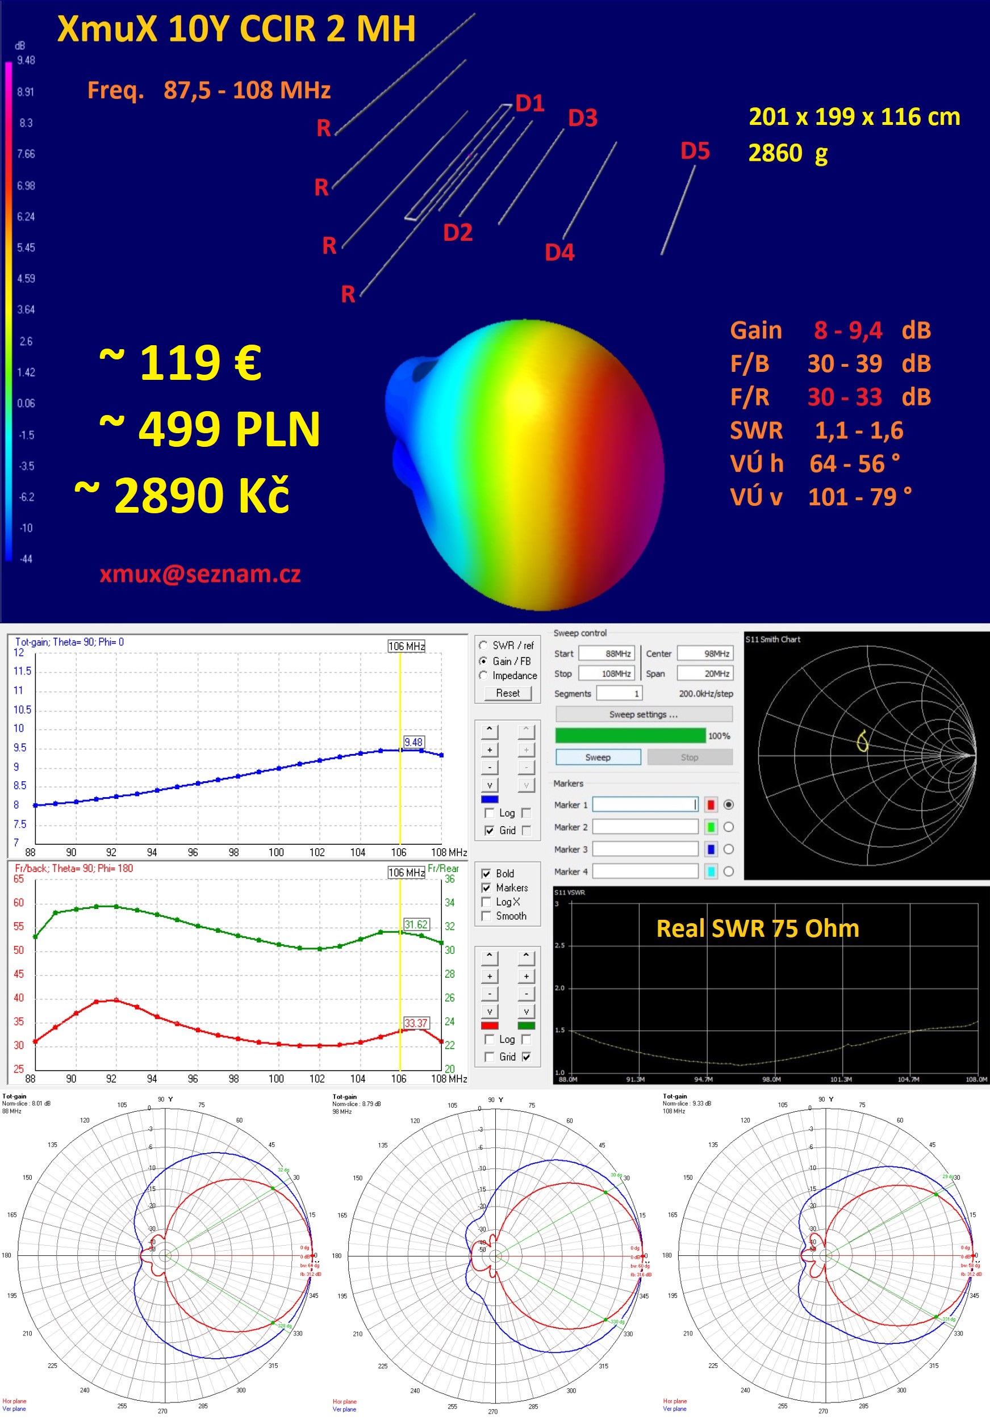The image size is (990, 1420).
Task: Open the cyan Marker 4 color swatch
Action: click(x=711, y=872)
